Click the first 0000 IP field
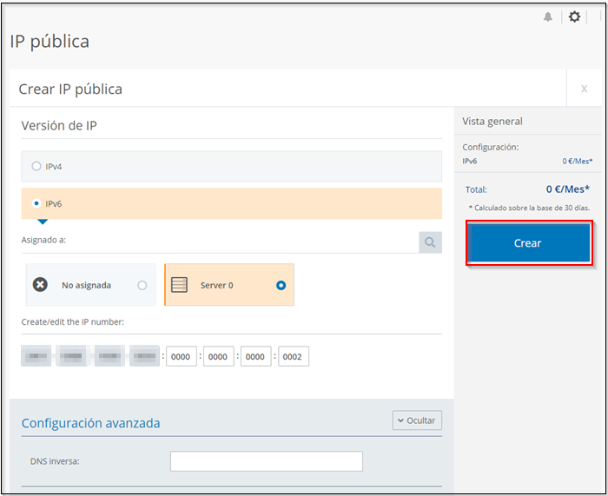608x496 pixels. [181, 356]
